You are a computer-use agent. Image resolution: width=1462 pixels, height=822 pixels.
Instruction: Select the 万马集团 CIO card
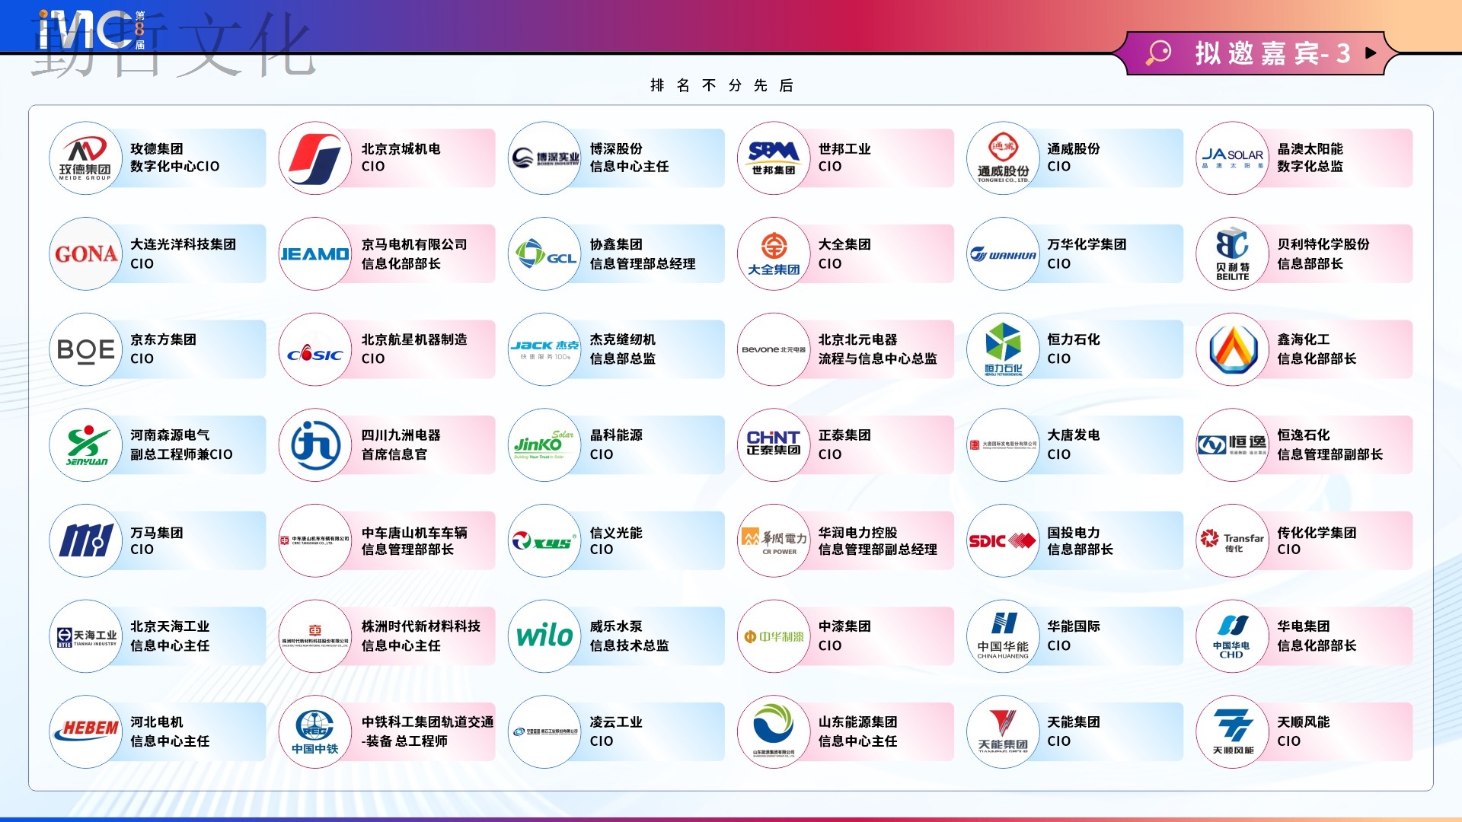(x=158, y=540)
